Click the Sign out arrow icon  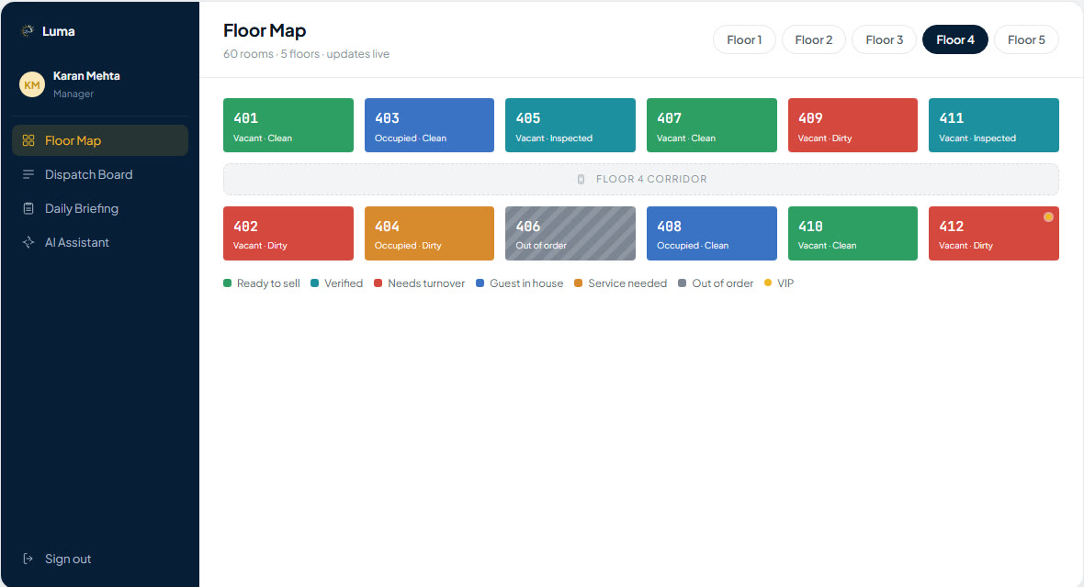click(x=28, y=559)
